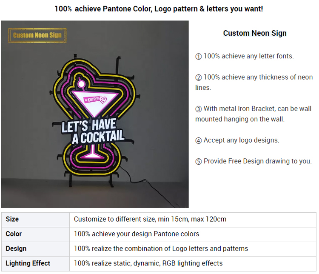Viewport: 319px width, 274px height.
Task: Click the gold Custom Neon Sign badge
Action: (x=37, y=35)
